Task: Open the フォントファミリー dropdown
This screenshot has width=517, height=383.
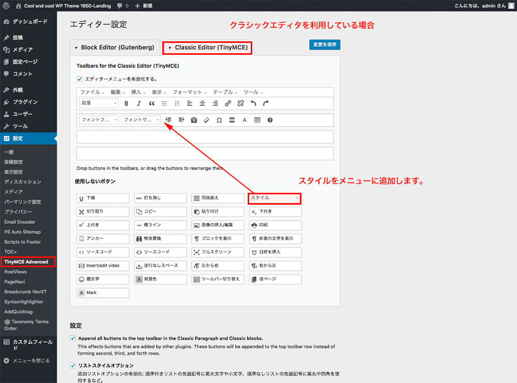Action: coord(98,119)
